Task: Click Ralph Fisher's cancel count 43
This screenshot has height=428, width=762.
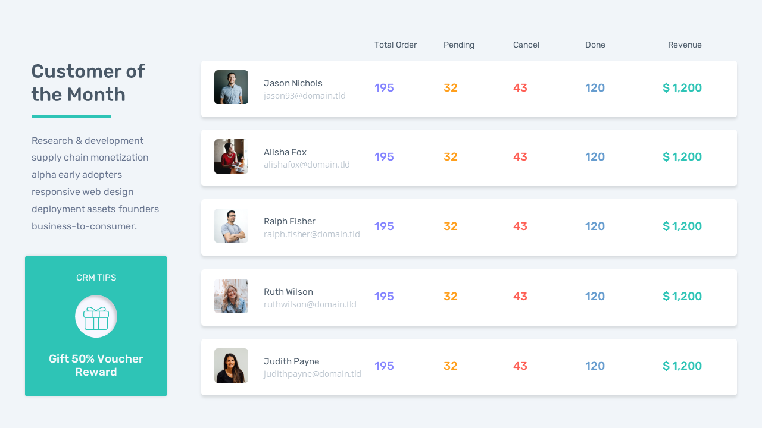Action: 520,226
